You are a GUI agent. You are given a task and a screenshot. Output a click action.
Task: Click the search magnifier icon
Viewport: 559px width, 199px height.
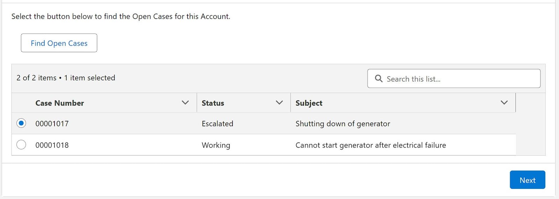(379, 79)
